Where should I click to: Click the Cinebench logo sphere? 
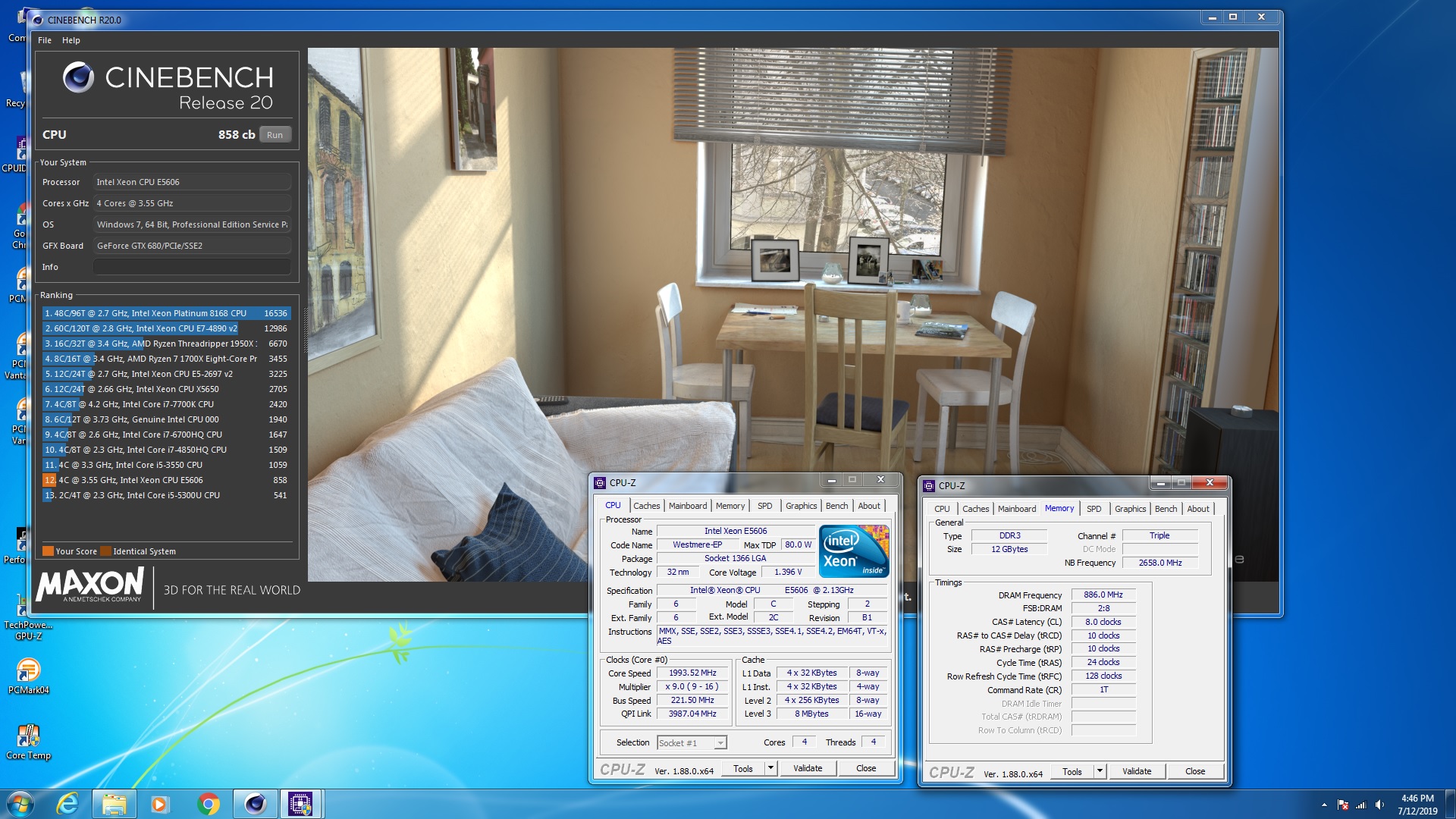click(78, 77)
